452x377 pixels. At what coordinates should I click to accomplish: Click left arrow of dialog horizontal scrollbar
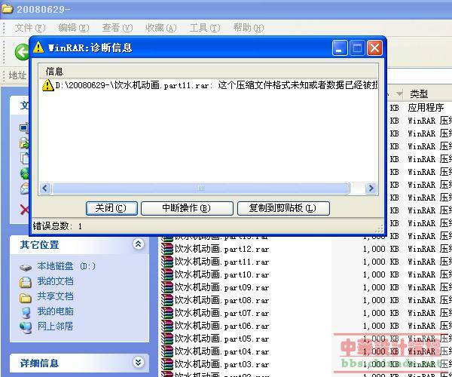pos(45,188)
